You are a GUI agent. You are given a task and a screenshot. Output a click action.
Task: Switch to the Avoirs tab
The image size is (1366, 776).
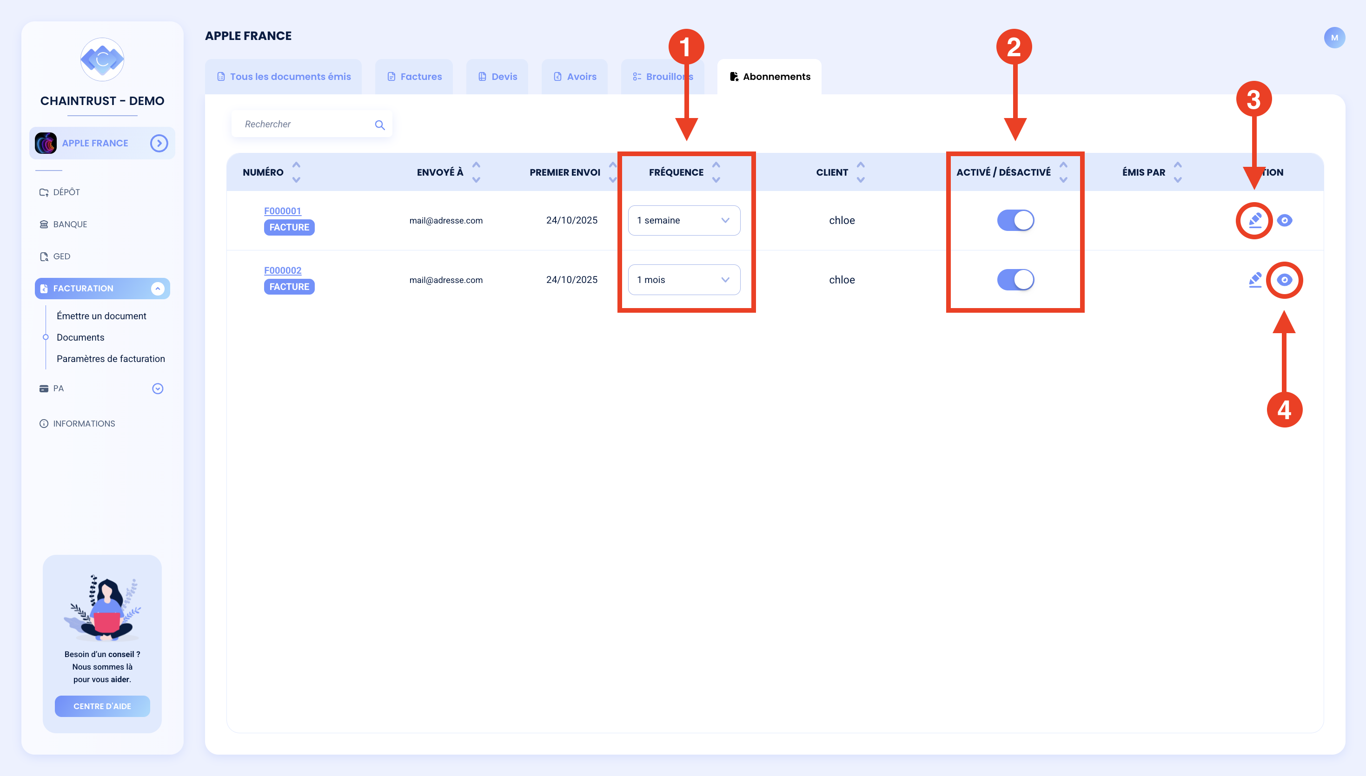[x=575, y=76]
